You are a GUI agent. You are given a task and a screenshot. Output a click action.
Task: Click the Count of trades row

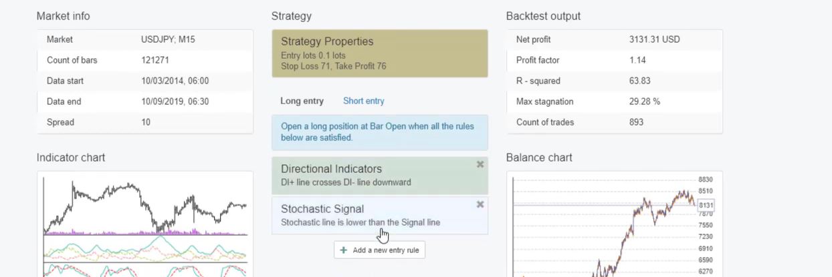pos(614,122)
